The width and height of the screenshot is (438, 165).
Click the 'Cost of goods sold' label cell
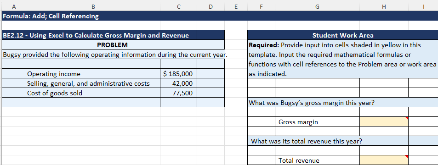pyautogui.click(x=93, y=93)
